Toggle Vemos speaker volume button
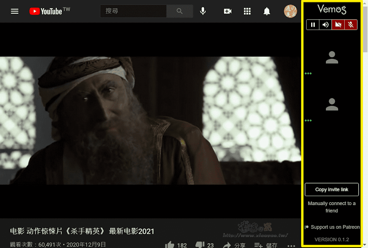 pyautogui.click(x=325, y=25)
